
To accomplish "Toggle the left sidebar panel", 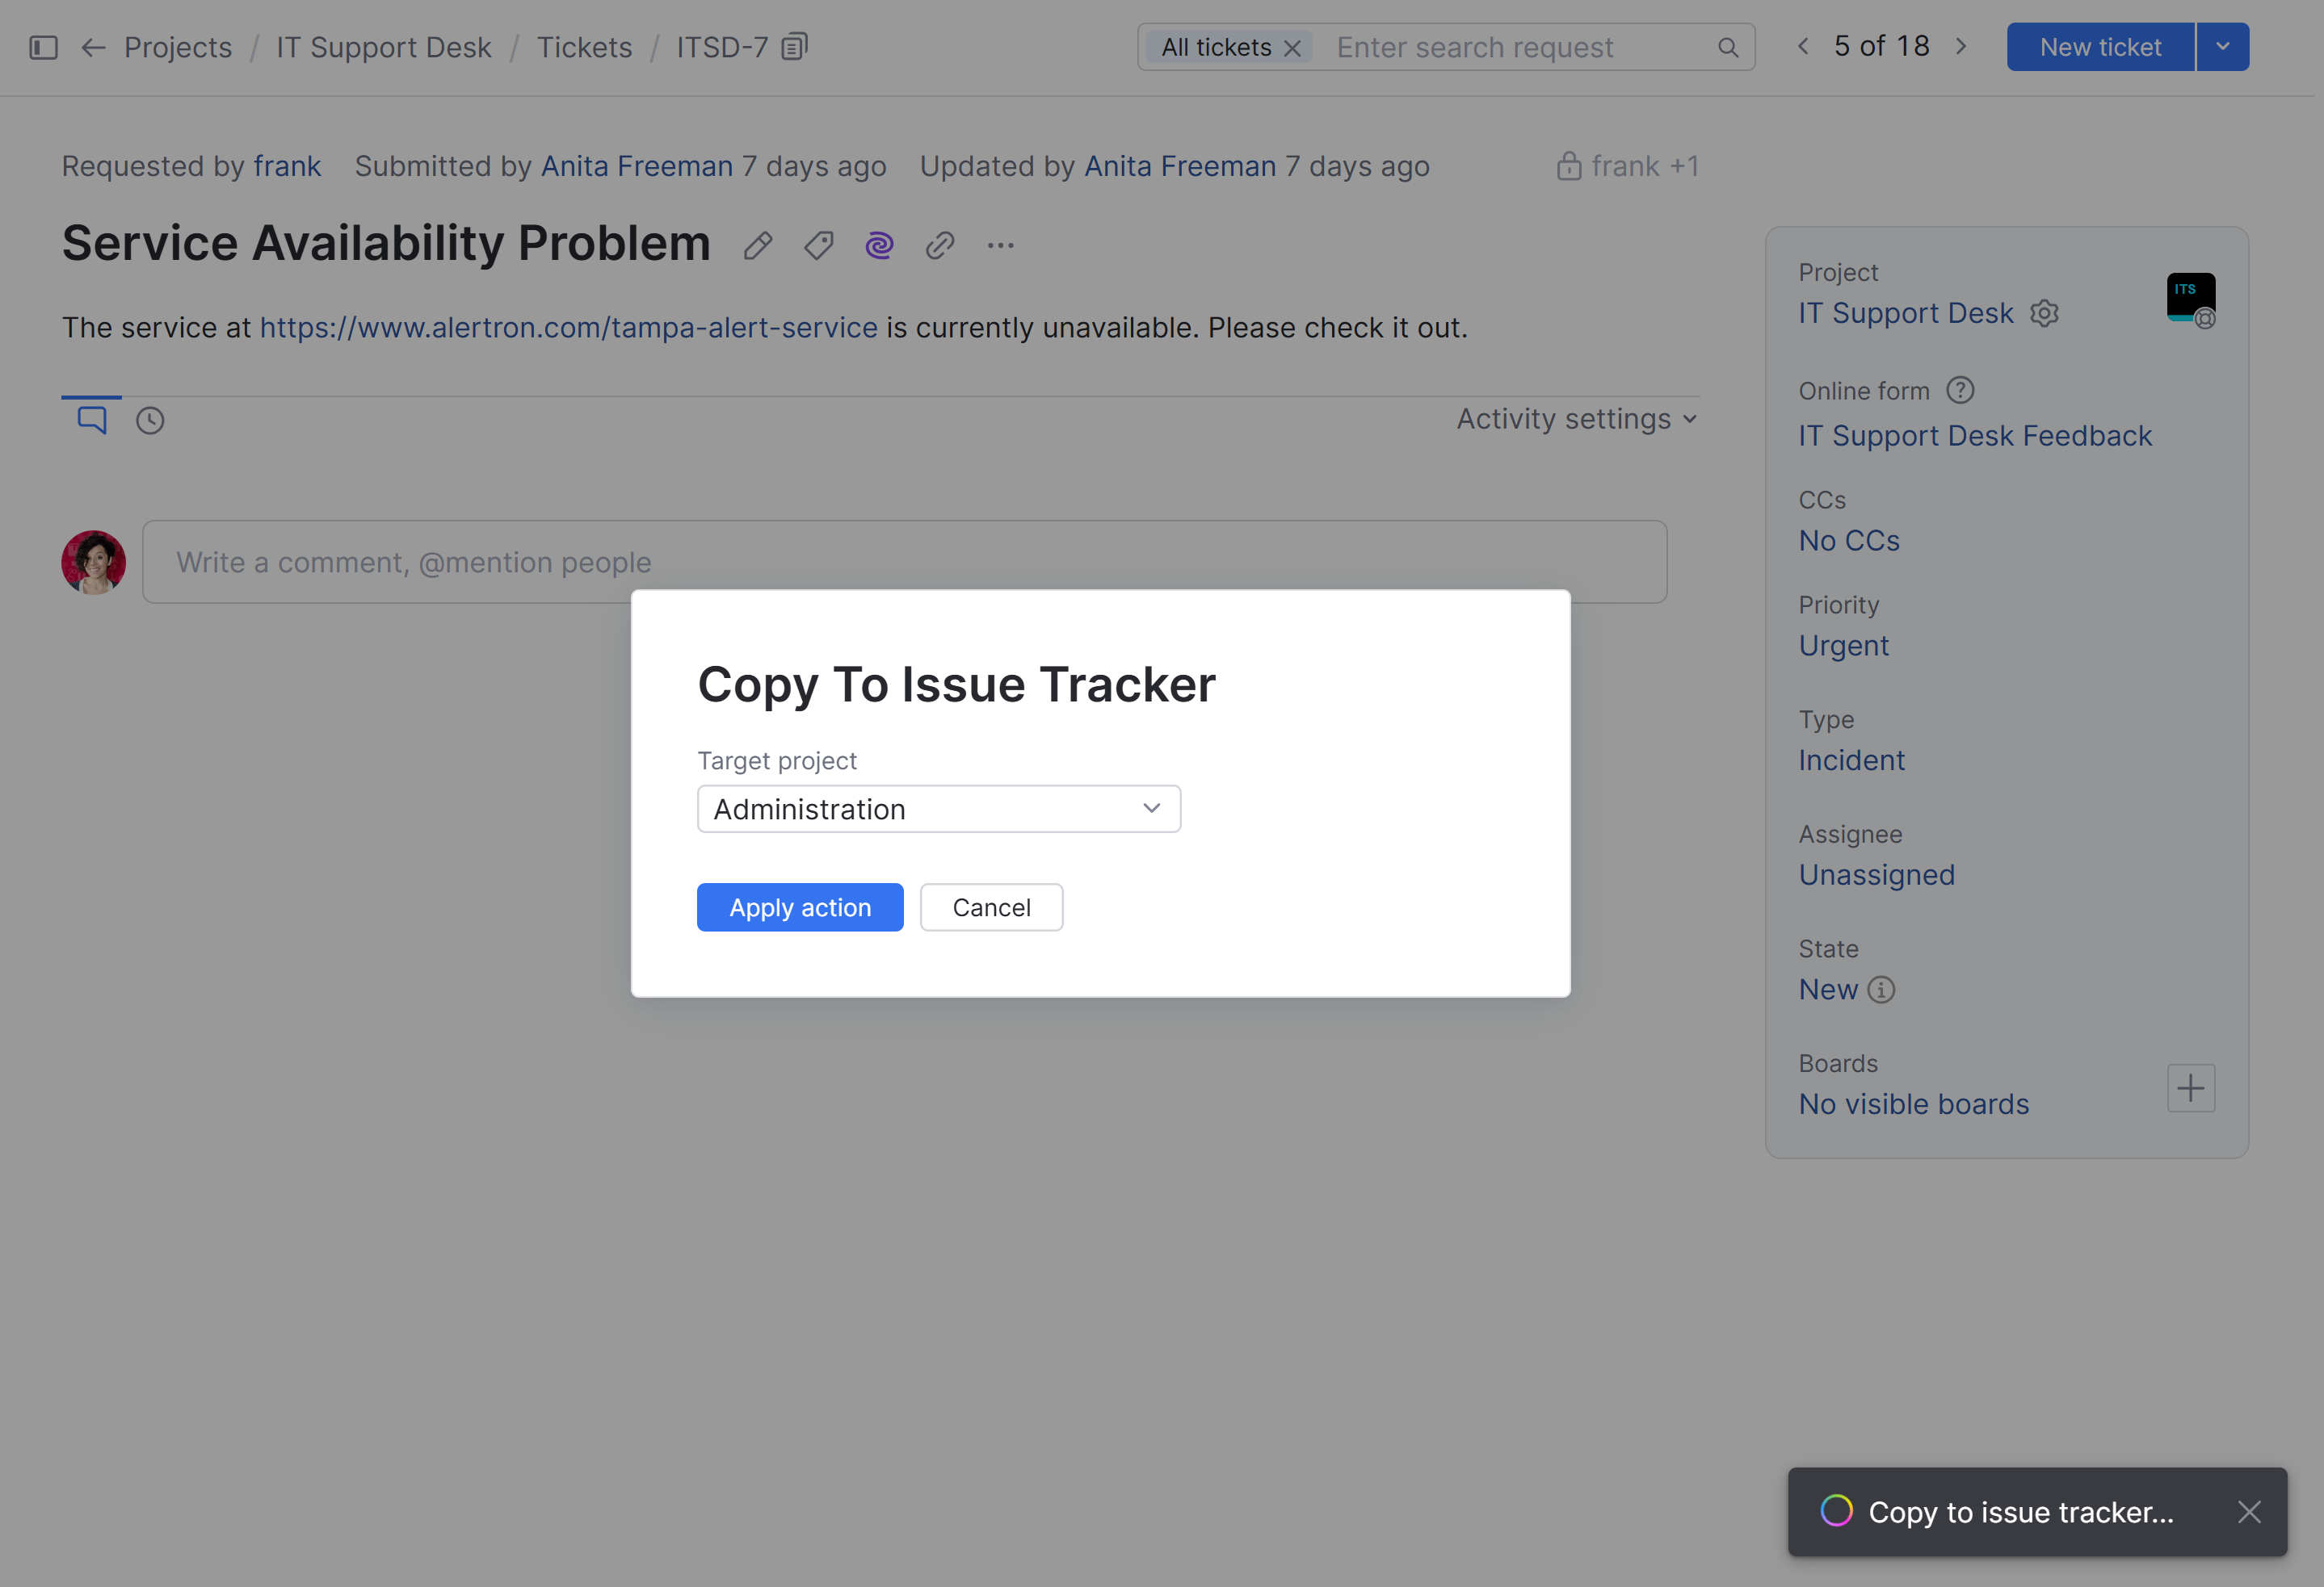I will click(42, 46).
